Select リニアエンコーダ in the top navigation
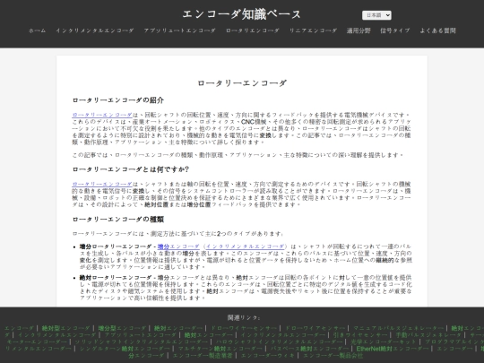Screen dimensions: 484x363 pos(313,30)
